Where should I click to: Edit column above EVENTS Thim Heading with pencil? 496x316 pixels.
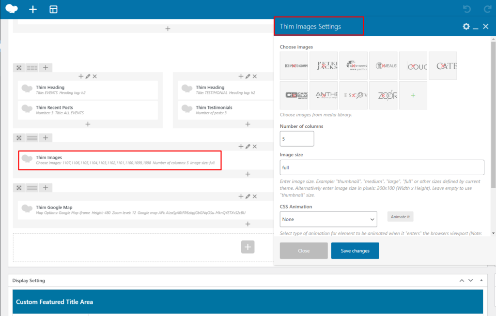pos(88,76)
